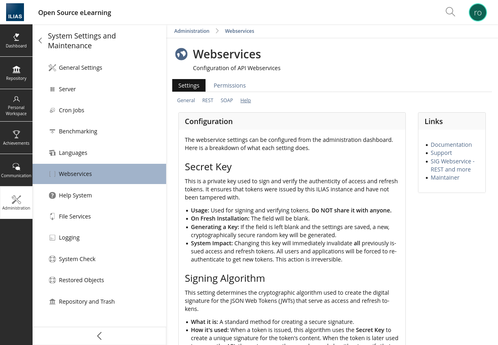498x345 pixels.
Task: Open the Maintainer link
Action: click(445, 178)
